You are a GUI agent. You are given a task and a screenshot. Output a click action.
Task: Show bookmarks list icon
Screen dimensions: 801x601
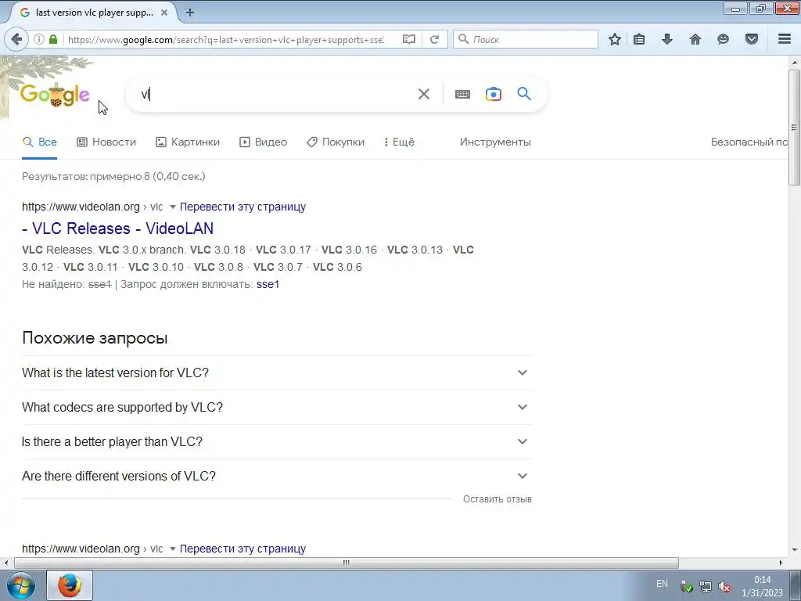pyautogui.click(x=639, y=39)
